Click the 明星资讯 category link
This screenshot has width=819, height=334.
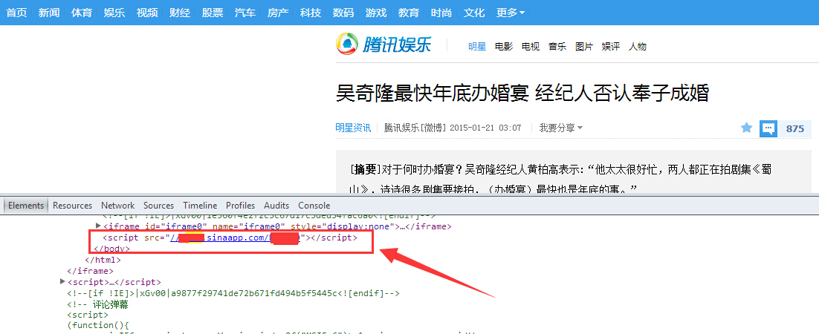[353, 128]
